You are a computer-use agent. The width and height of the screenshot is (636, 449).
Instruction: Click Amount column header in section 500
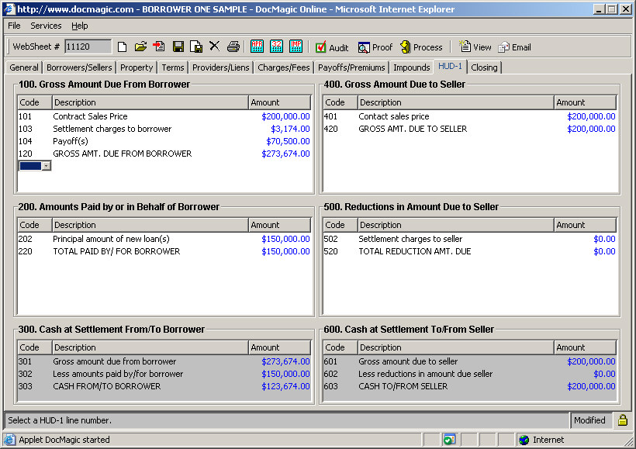point(585,225)
